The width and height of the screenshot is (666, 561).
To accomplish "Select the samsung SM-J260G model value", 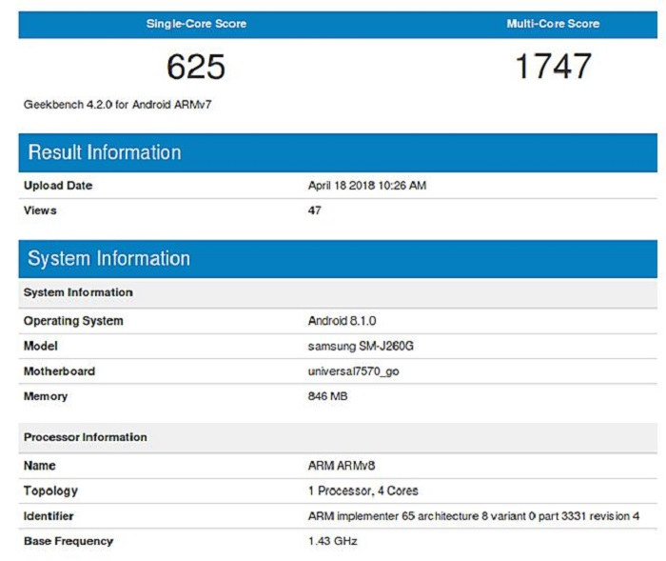I will click(361, 346).
